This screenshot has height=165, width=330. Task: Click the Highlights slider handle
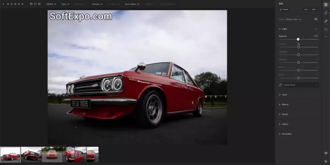298,55
